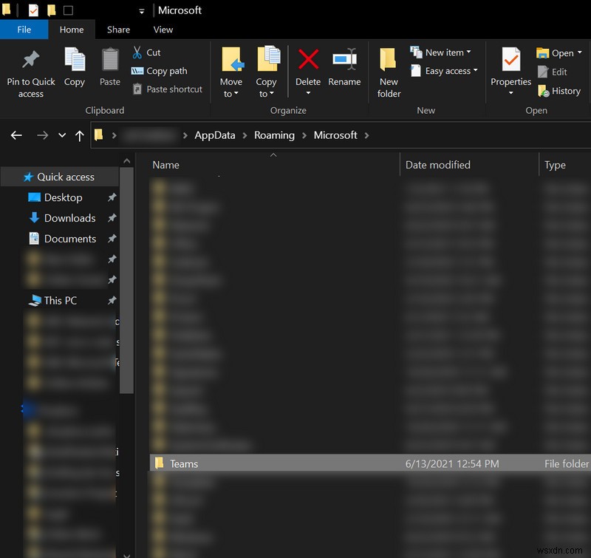Open the Easy access dropdown
This screenshot has width=591, height=558.
(445, 71)
